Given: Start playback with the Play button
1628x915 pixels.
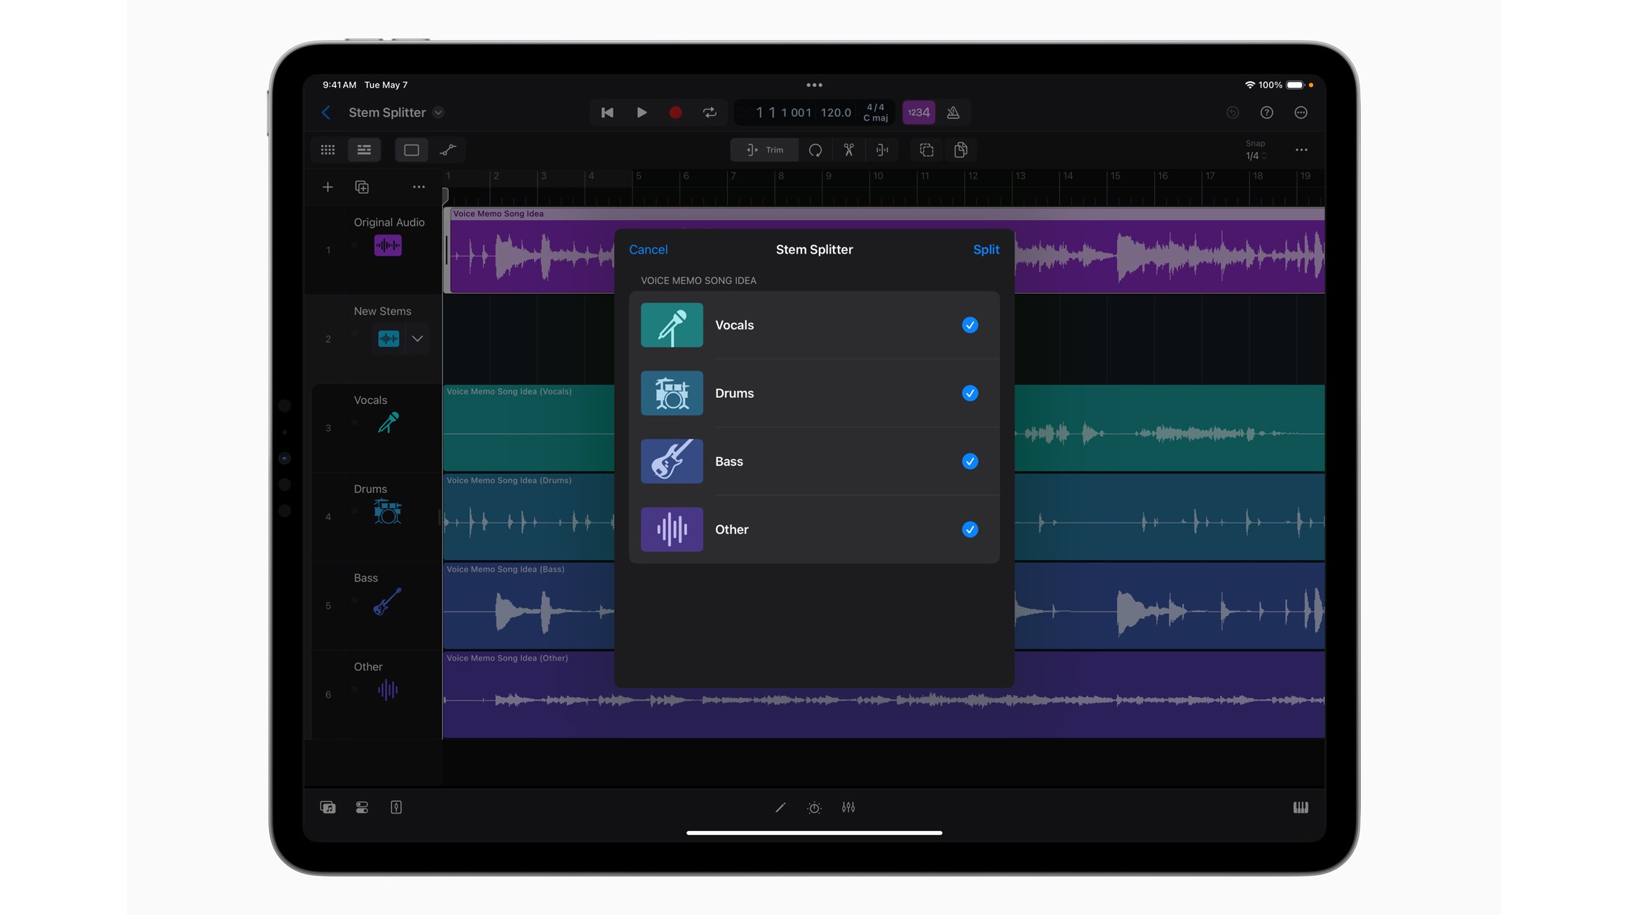Looking at the screenshot, I should [x=642, y=113].
